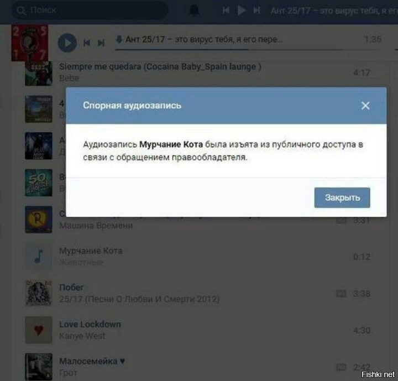The image size is (398, 381).
Task: Close the dialog with the X icon
Action: (365, 105)
